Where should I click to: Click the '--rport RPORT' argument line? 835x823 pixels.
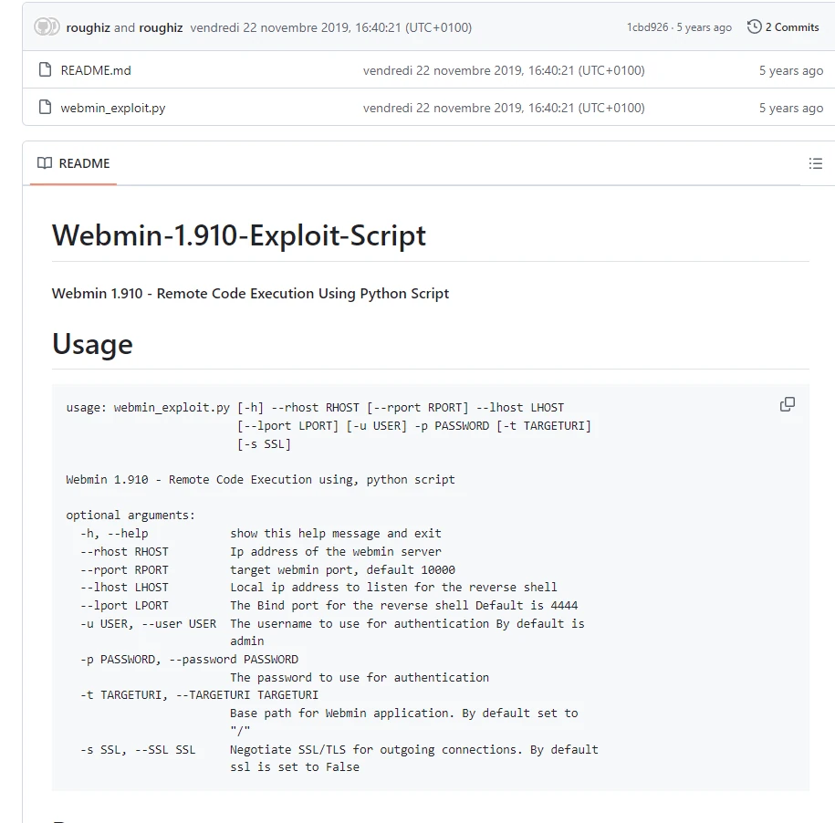pyautogui.click(x=268, y=569)
